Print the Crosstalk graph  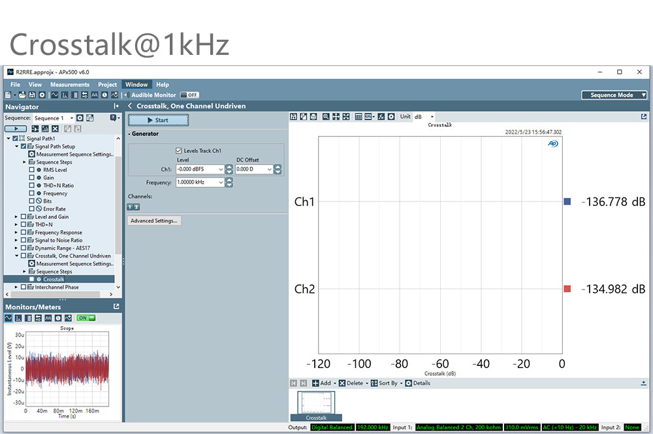coord(314,117)
